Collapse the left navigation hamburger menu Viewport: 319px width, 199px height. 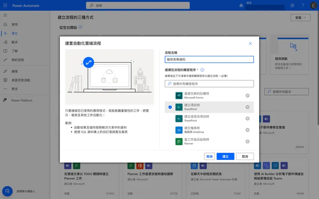[x=5, y=15]
